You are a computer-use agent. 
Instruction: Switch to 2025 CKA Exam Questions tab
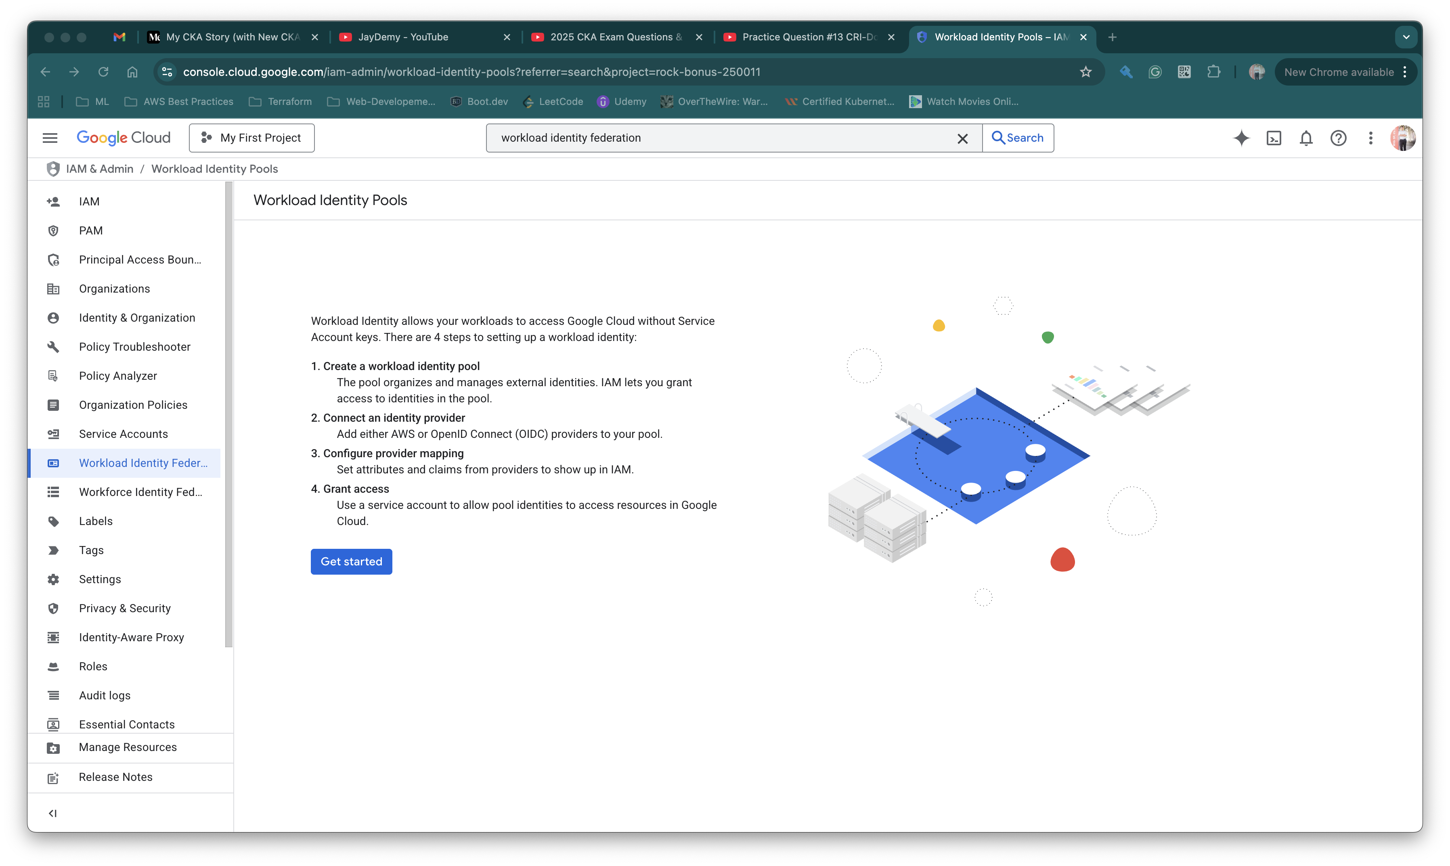[616, 37]
